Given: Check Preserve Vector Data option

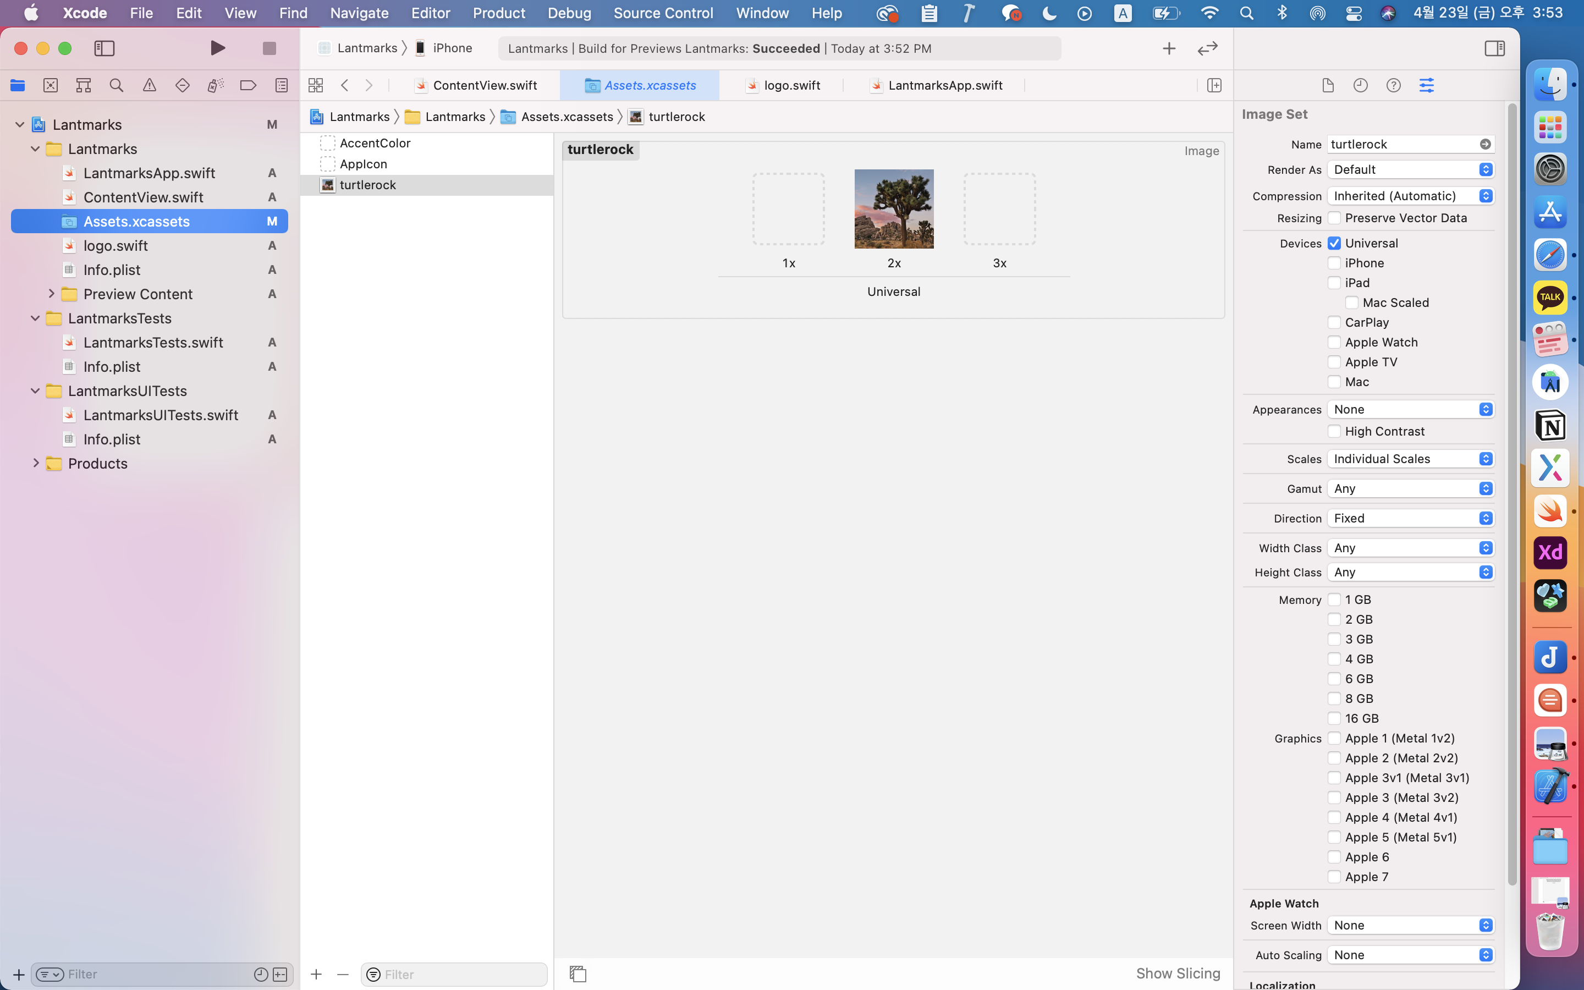Looking at the screenshot, I should [1334, 218].
